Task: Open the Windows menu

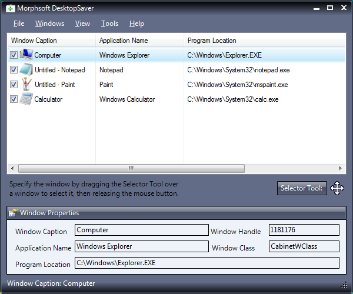Action: point(49,24)
